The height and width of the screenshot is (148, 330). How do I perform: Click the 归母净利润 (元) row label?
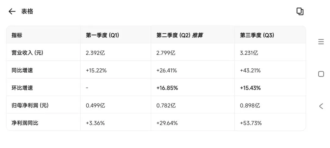coord(30,105)
